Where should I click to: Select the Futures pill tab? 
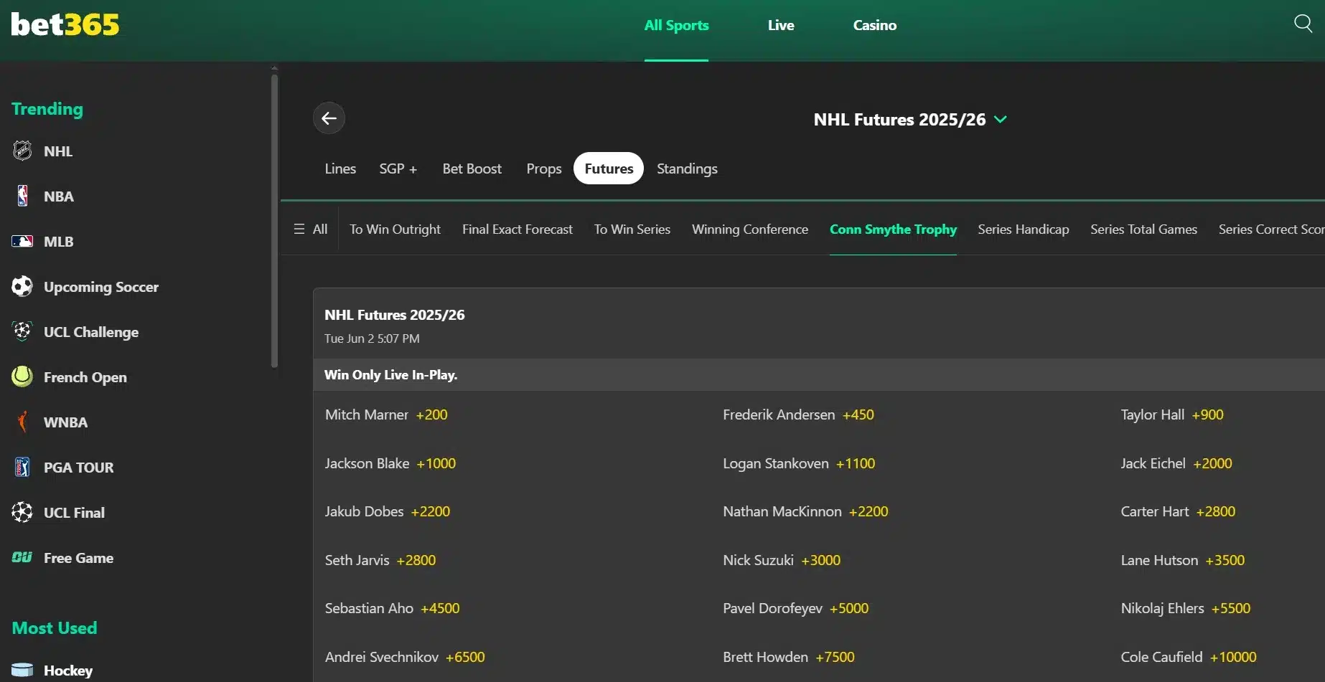coord(609,169)
